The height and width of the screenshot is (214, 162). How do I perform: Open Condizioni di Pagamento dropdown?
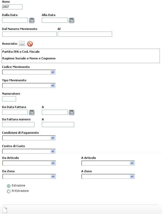tap(29, 138)
